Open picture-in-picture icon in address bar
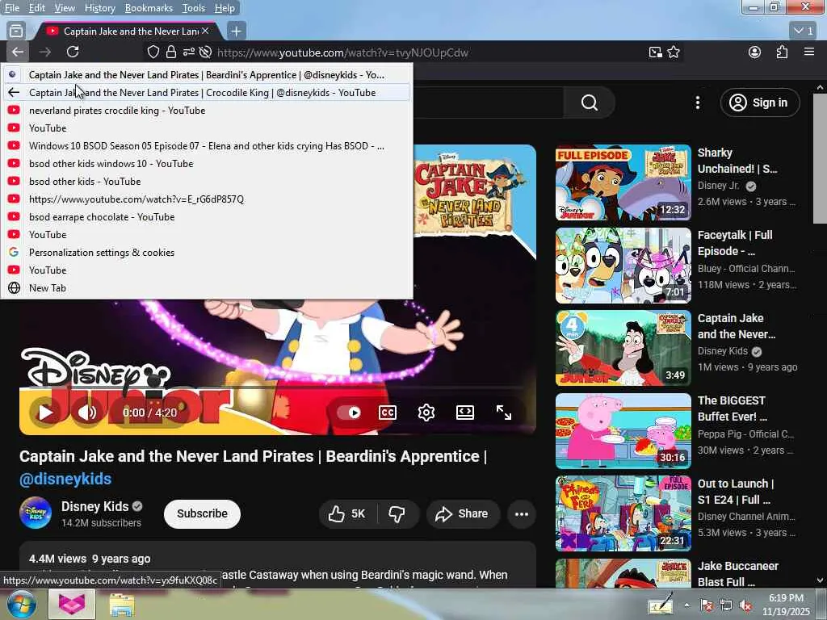This screenshot has width=827, height=620. (x=656, y=52)
